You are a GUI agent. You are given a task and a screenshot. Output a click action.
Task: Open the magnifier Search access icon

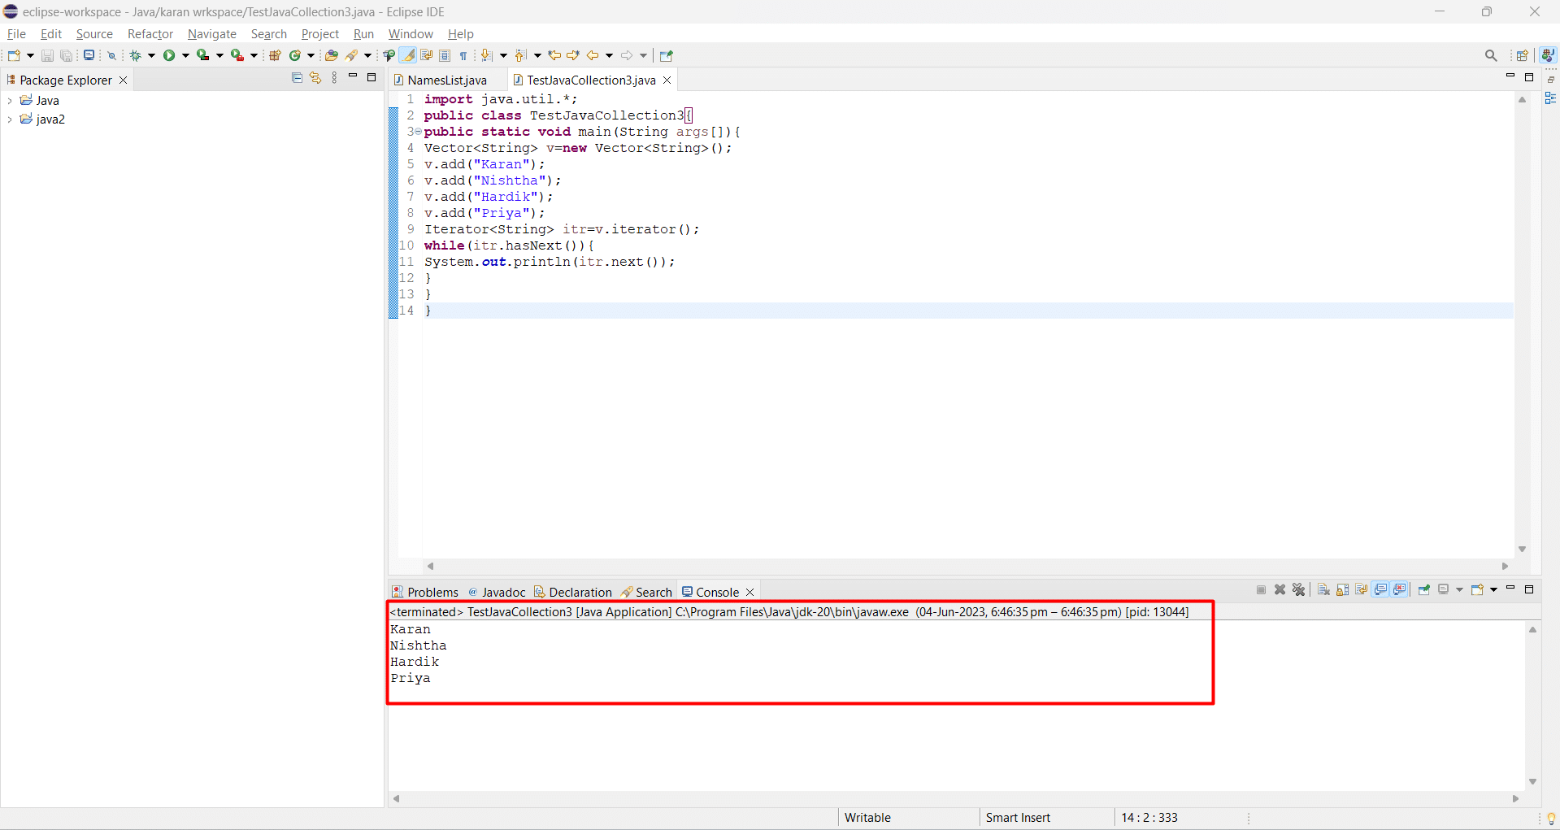click(x=1491, y=55)
